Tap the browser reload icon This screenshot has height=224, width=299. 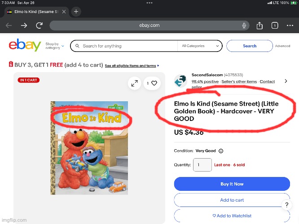pyautogui.click(x=39, y=25)
